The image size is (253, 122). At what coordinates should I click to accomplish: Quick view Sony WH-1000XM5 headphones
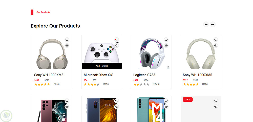tap(216, 45)
